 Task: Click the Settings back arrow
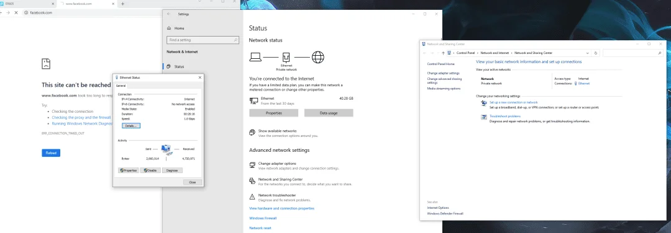[169, 14]
